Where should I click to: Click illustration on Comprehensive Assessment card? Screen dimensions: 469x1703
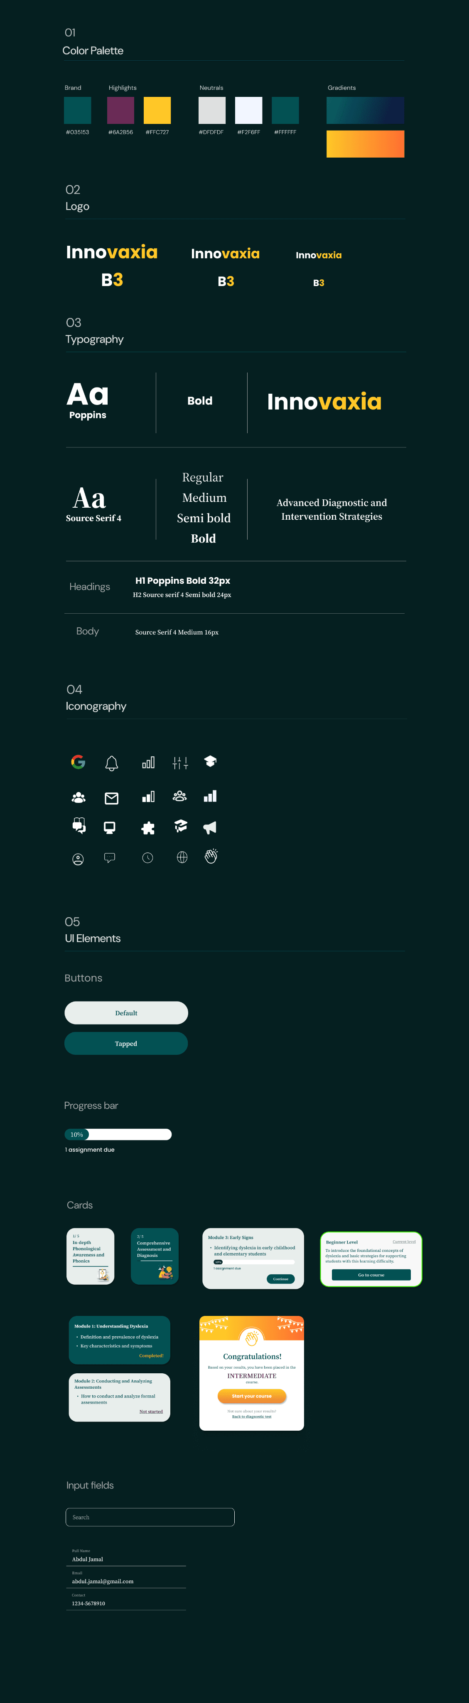165,1272
